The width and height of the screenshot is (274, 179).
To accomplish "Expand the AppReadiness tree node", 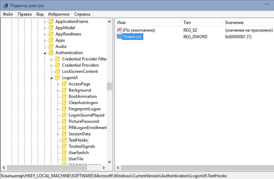I will 45,34.
